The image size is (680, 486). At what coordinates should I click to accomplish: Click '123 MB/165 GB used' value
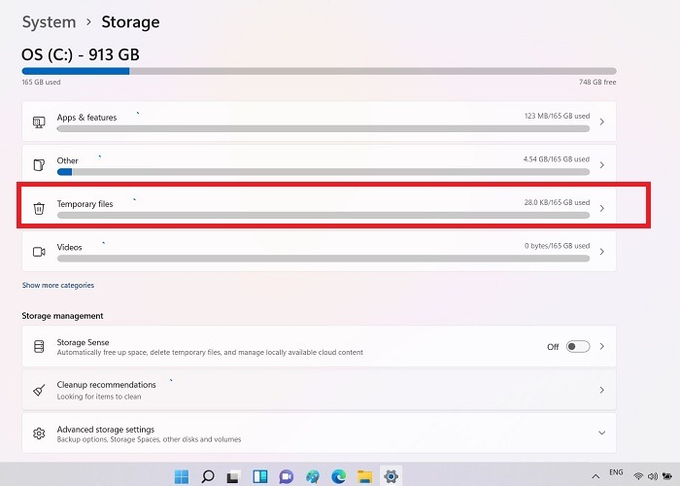click(557, 116)
